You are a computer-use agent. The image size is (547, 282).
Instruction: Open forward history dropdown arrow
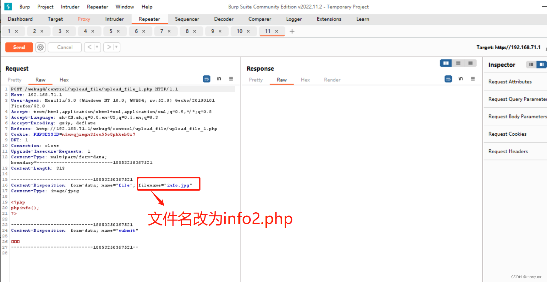[x=117, y=47]
